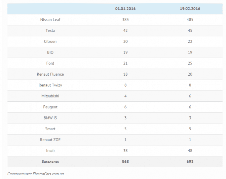226x179 pixels.
Task: Select the total value 693
Action: click(190, 162)
